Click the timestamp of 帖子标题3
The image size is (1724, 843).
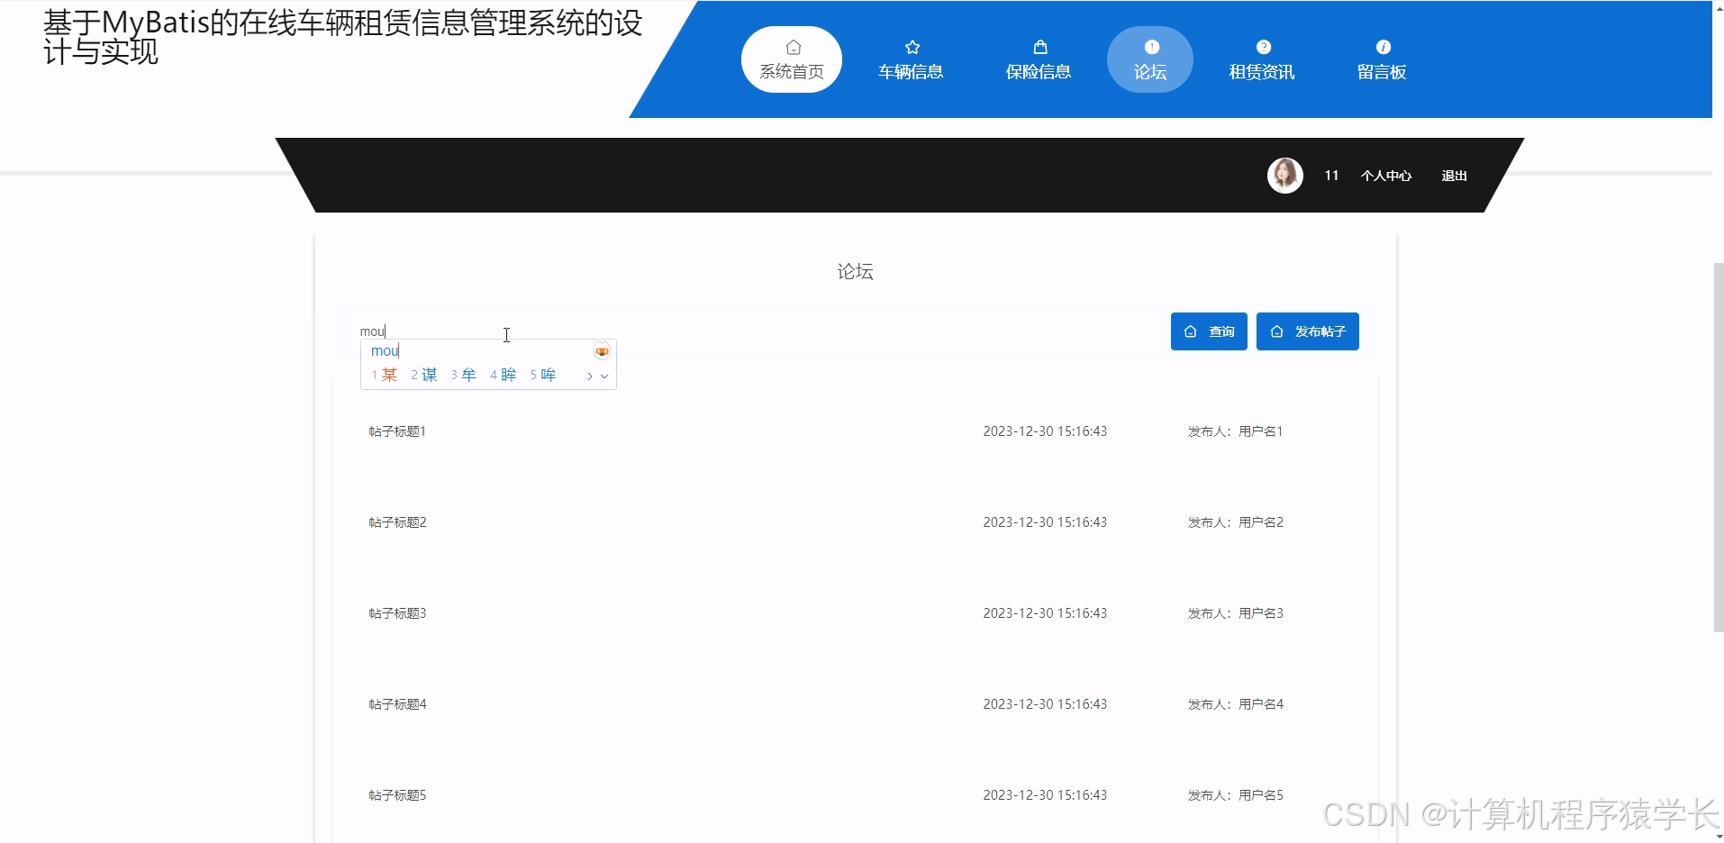(1045, 613)
